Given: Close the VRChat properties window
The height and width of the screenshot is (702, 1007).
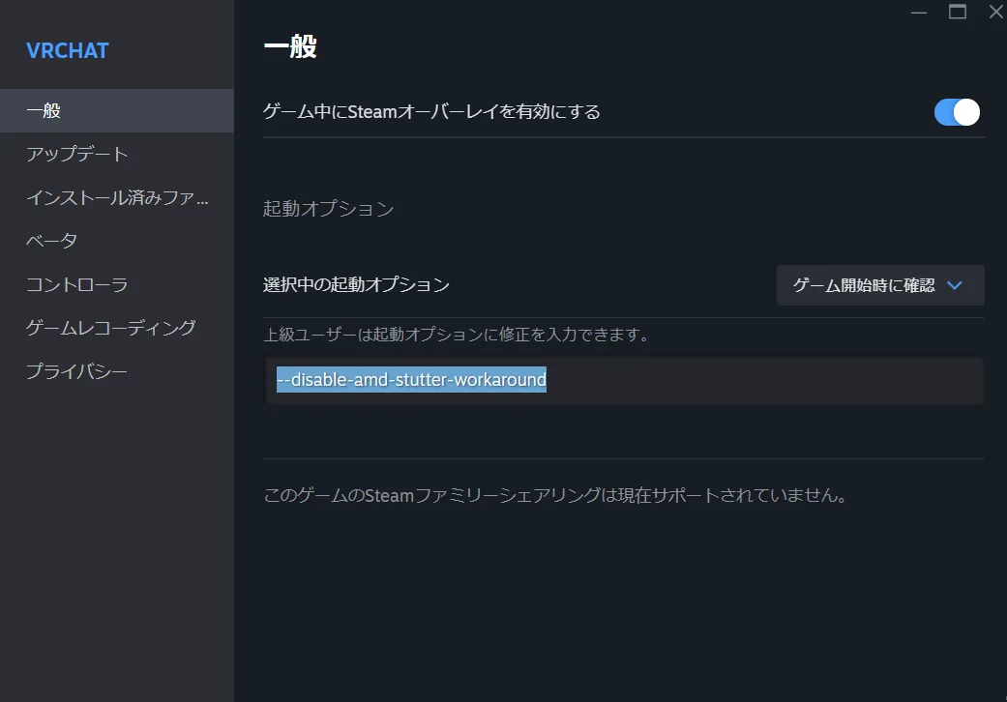Looking at the screenshot, I should tap(995, 12).
